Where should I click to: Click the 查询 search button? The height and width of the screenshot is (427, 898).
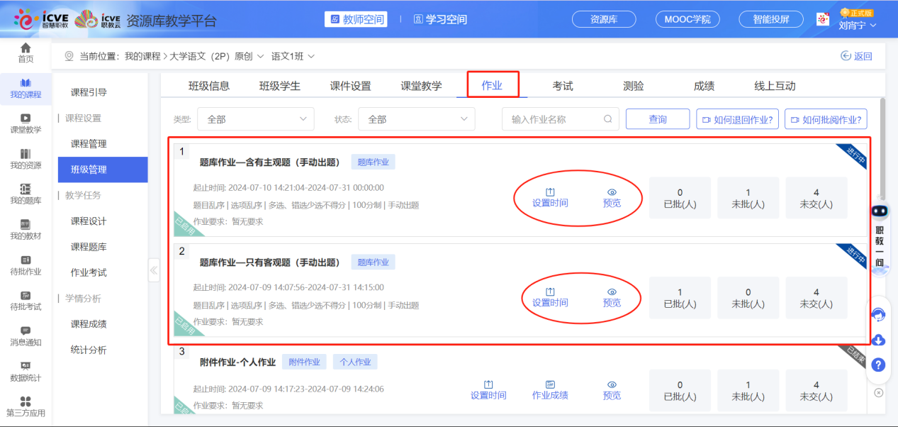[x=656, y=118]
